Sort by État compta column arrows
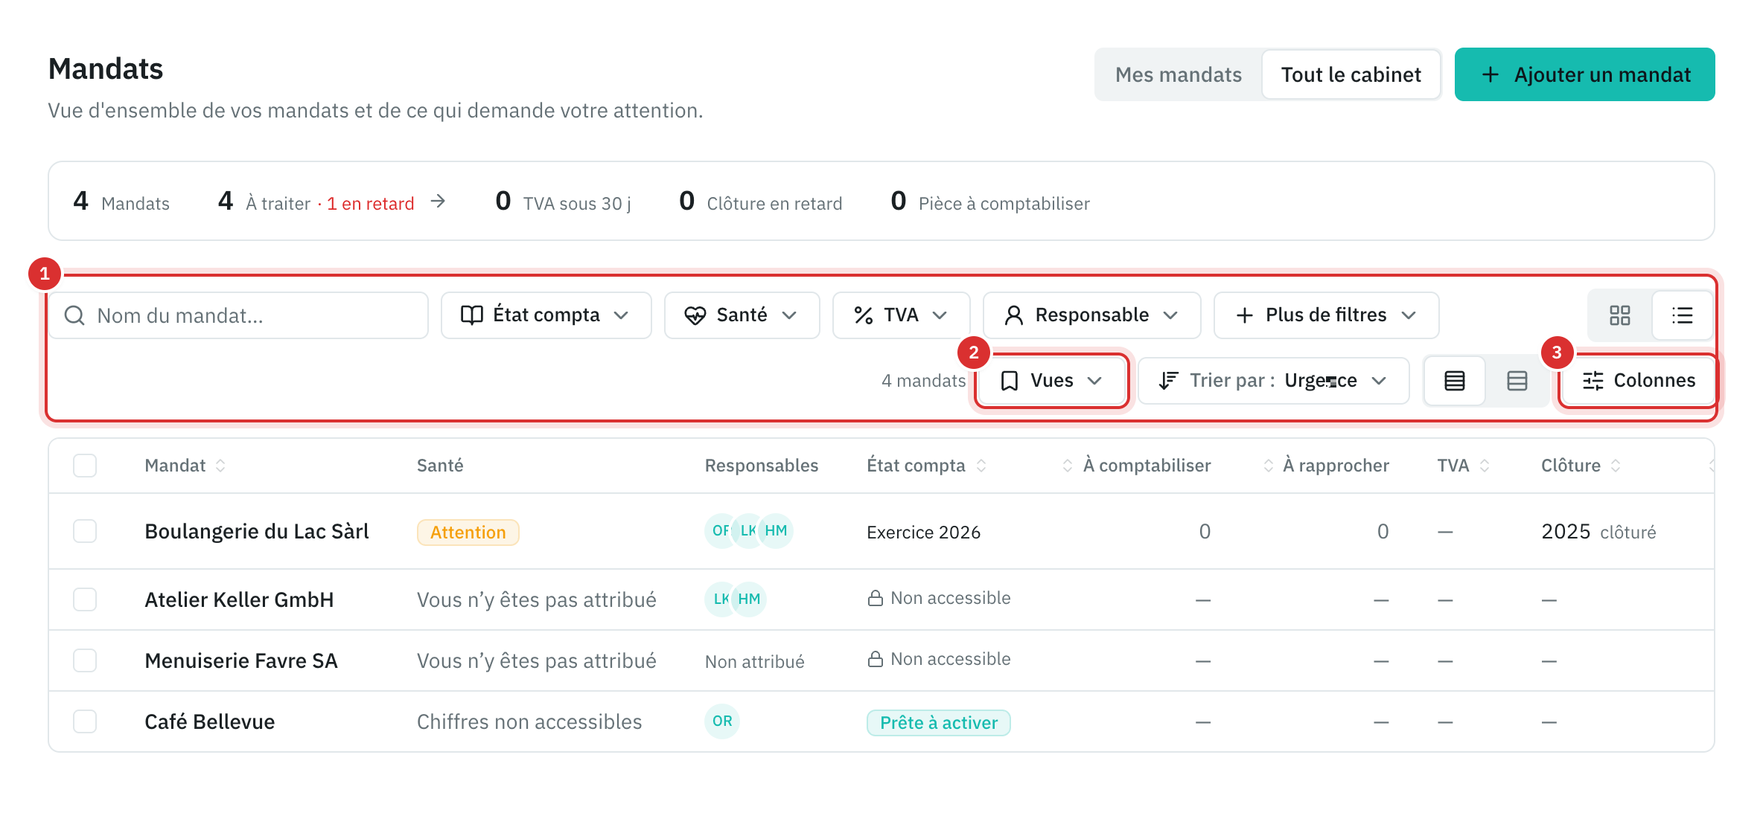 point(981,466)
